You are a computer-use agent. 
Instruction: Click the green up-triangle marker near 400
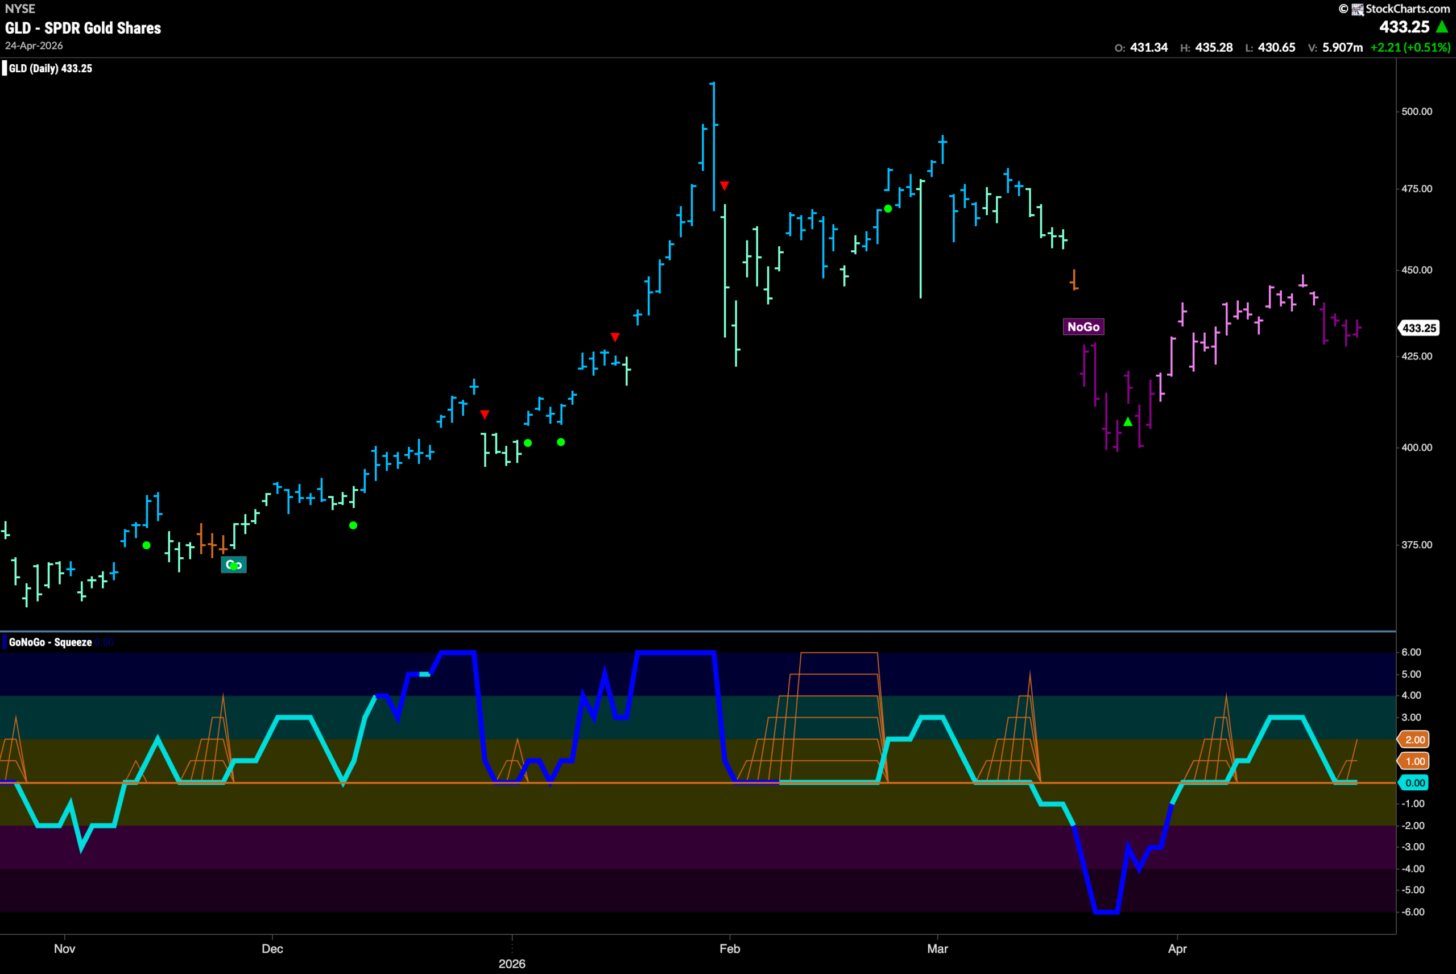pyautogui.click(x=1128, y=422)
